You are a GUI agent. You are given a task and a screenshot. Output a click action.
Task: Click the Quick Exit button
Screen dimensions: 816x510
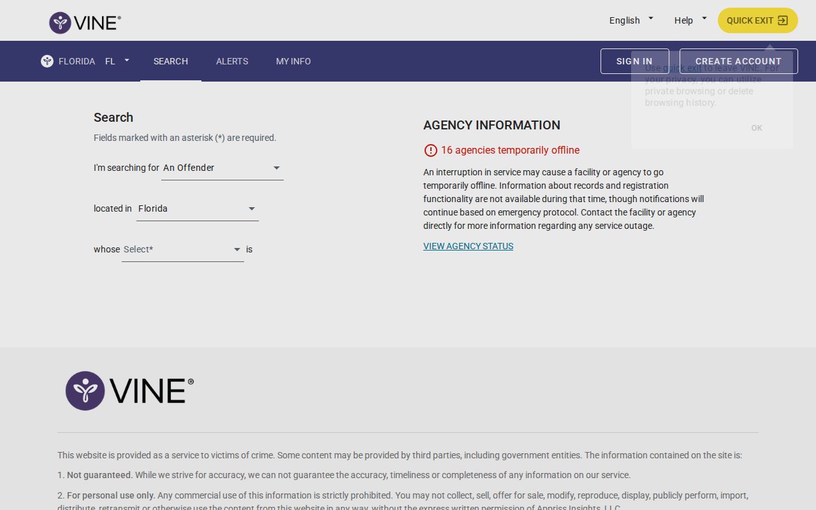click(758, 20)
